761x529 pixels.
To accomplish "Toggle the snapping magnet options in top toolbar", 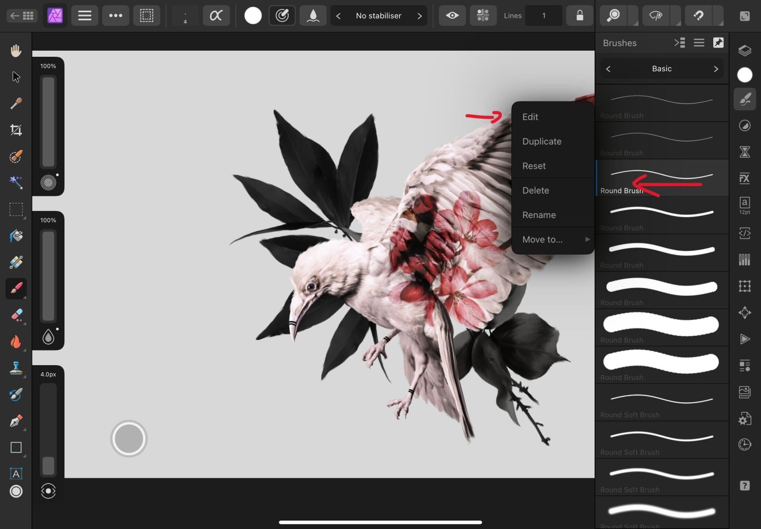I will tap(483, 15).
